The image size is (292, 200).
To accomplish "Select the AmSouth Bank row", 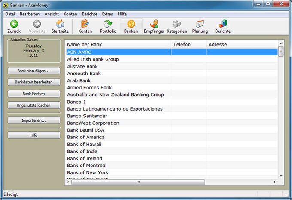I will coord(172,74).
